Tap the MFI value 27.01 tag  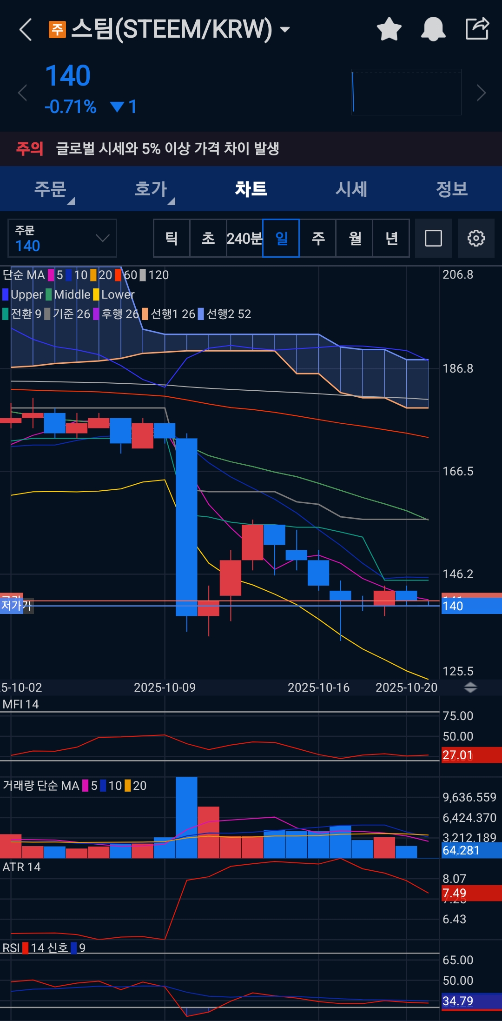471,755
